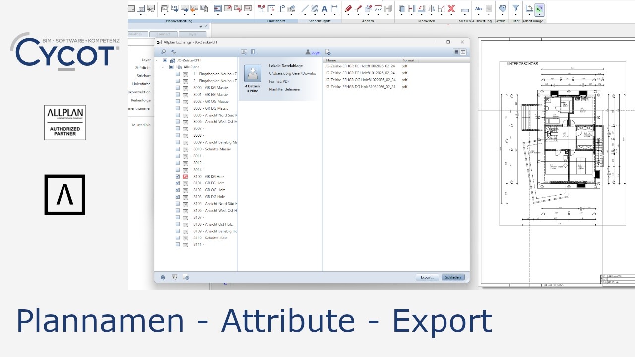Image resolution: width=635 pixels, height=357 pixels.
Task: Check the 8110 - Schnitte Holz checkbox
Action: click(178, 238)
